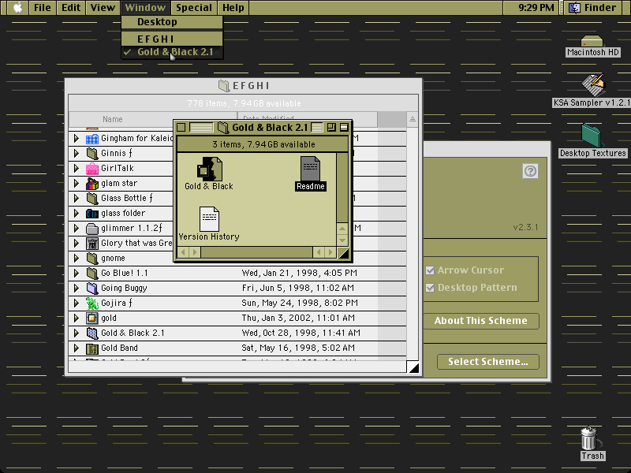The height and width of the screenshot is (473, 631).
Task: Click the Kaleidoscope help question mark icon
Action: pyautogui.click(x=530, y=171)
